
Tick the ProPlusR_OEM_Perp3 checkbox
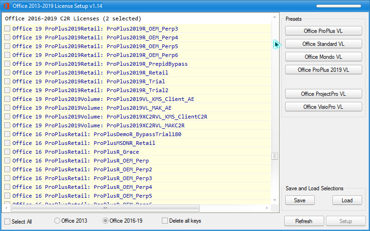tap(7, 178)
